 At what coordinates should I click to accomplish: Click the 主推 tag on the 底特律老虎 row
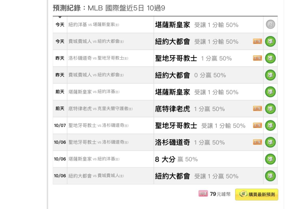click(257, 108)
